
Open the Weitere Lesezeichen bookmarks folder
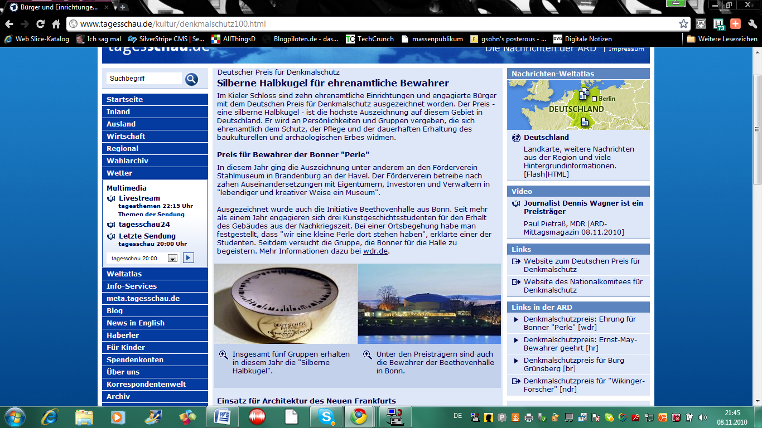[722, 39]
